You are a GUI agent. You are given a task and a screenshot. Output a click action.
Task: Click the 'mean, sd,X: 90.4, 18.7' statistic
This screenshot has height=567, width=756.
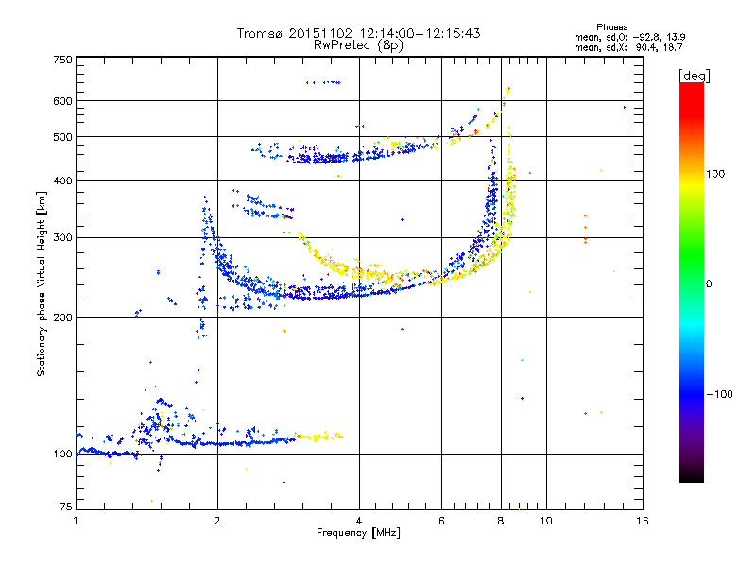pyautogui.click(x=628, y=47)
